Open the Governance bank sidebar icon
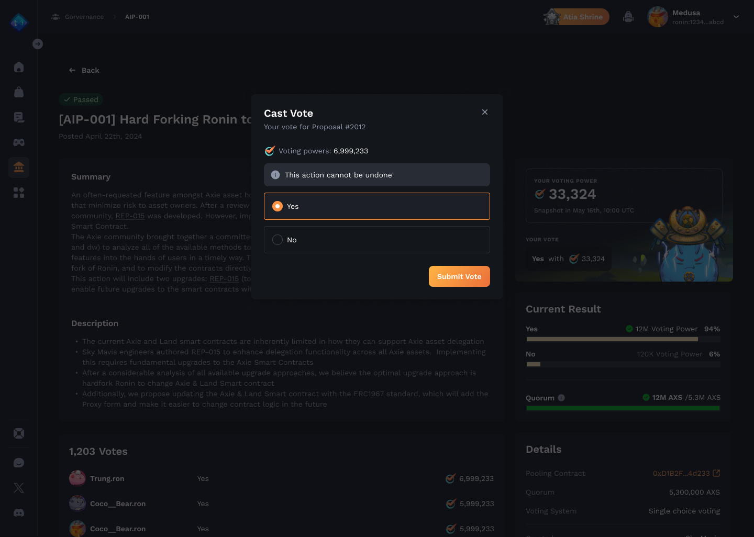Image resolution: width=754 pixels, height=537 pixels. [x=19, y=167]
